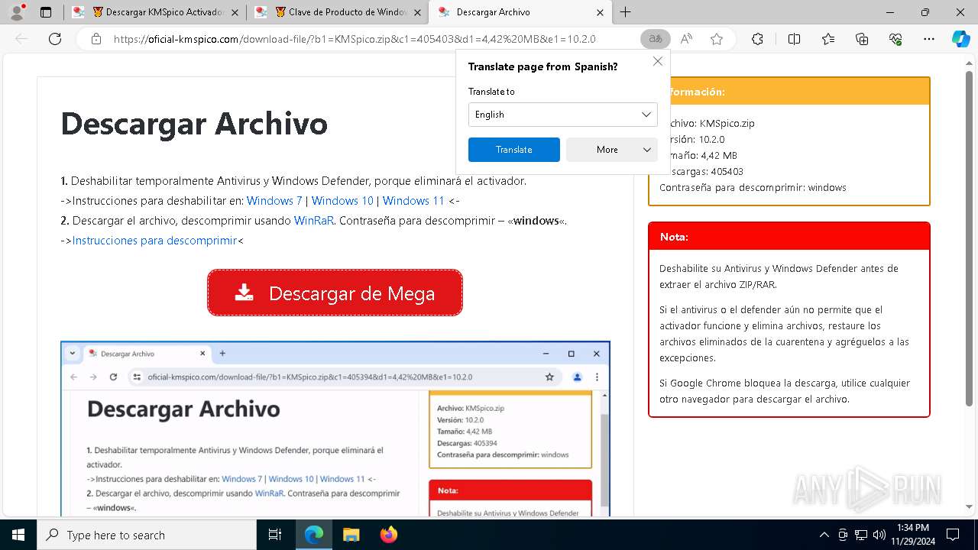This screenshot has height=550, width=978.
Task: Open Task View on the taskbar
Action: [275, 535]
